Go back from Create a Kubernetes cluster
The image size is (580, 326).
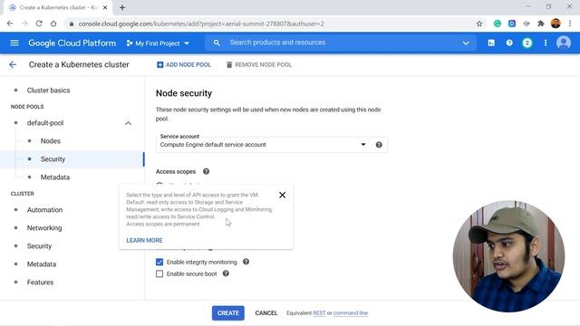point(13,64)
